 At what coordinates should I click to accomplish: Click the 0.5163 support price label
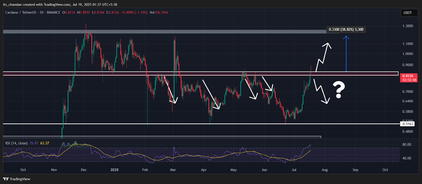[407, 123]
